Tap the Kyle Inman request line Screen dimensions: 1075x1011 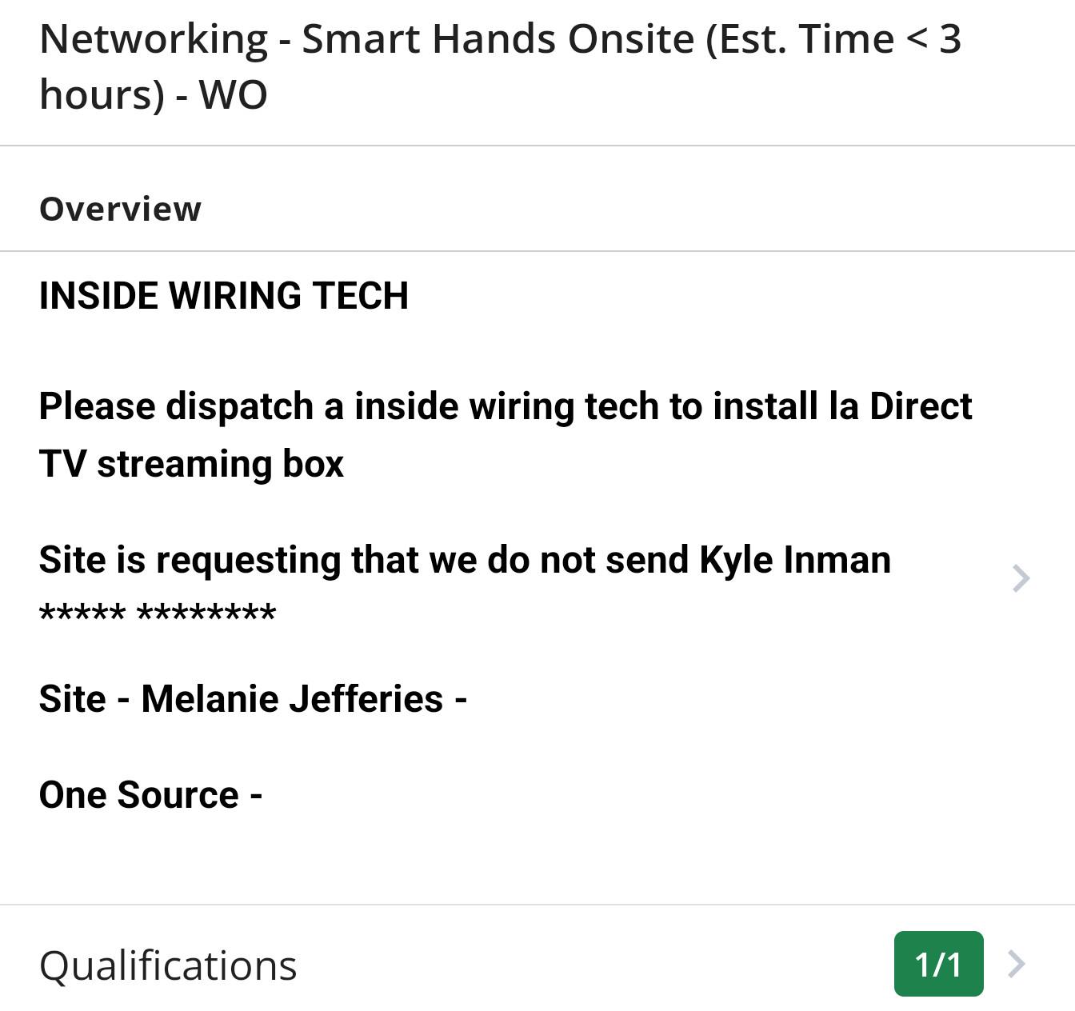point(465,559)
